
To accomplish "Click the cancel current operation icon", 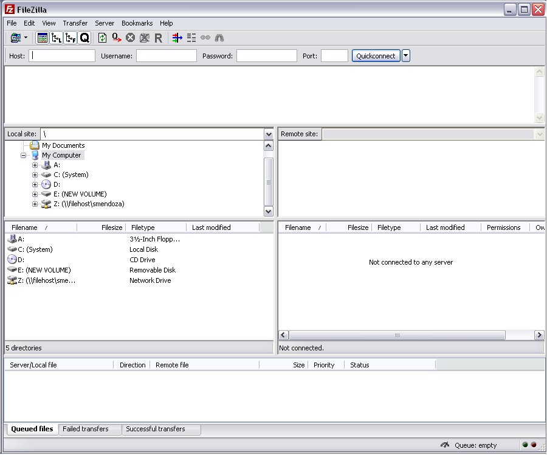I will click(130, 38).
